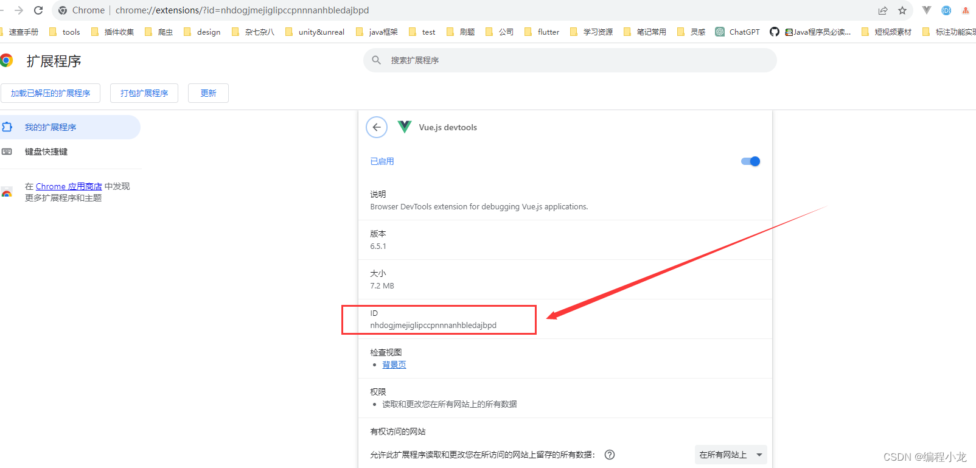Screen dimensions: 976x468
Task: Click the Chrome logo beside 扩展程序 title
Action: pos(6,60)
